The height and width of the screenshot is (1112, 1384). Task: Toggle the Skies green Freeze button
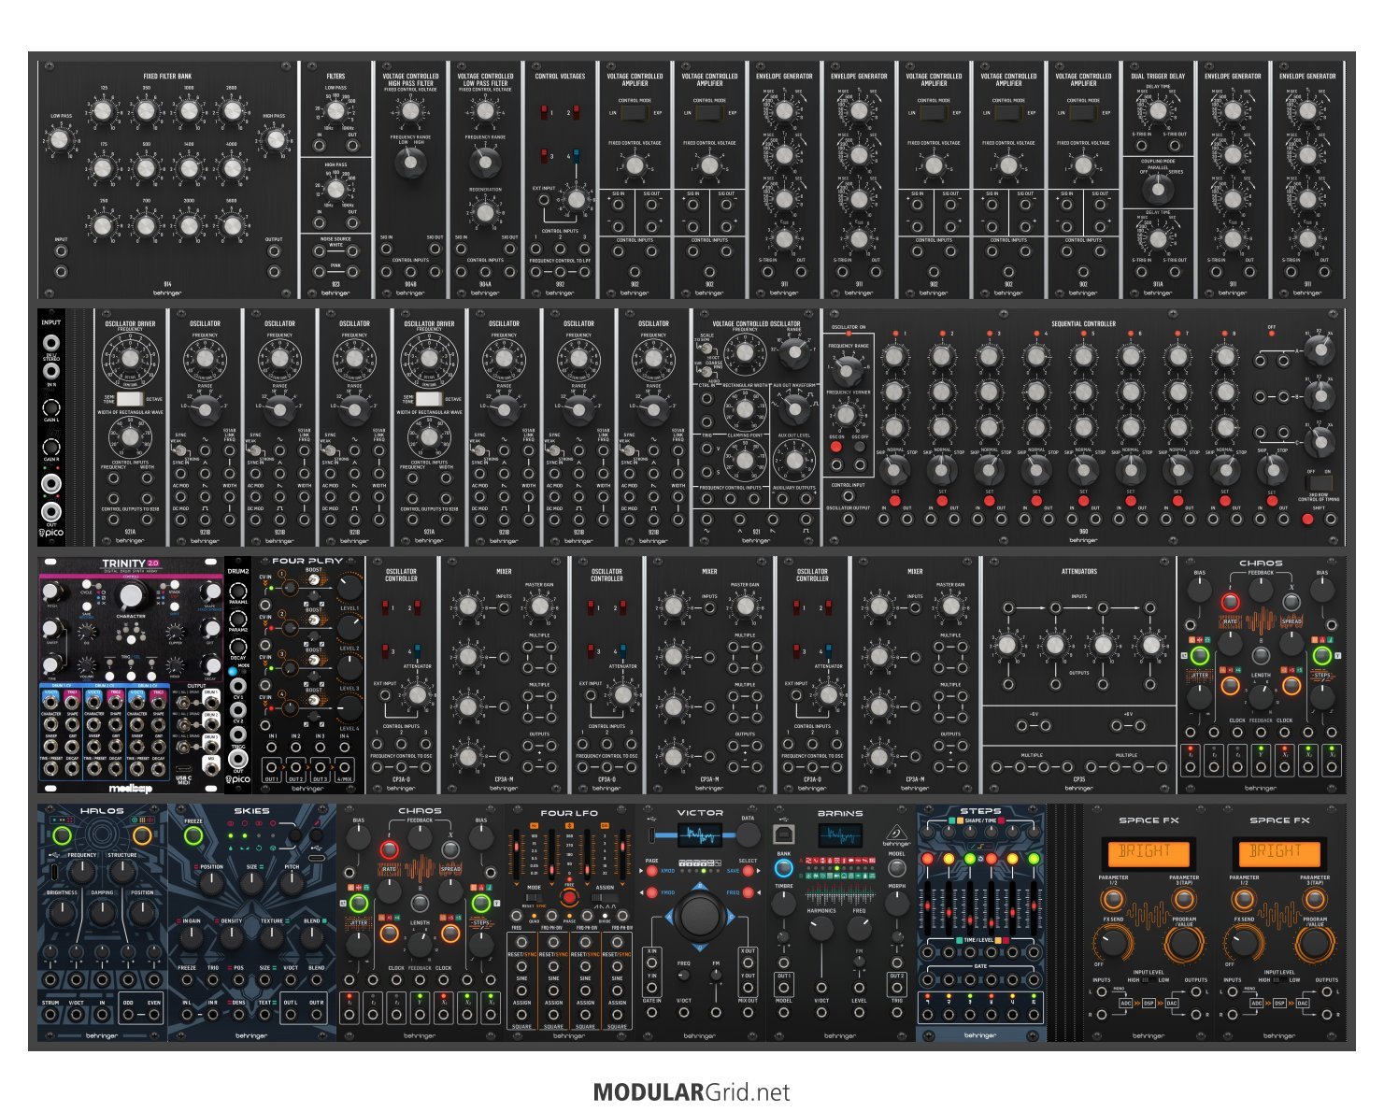(193, 836)
